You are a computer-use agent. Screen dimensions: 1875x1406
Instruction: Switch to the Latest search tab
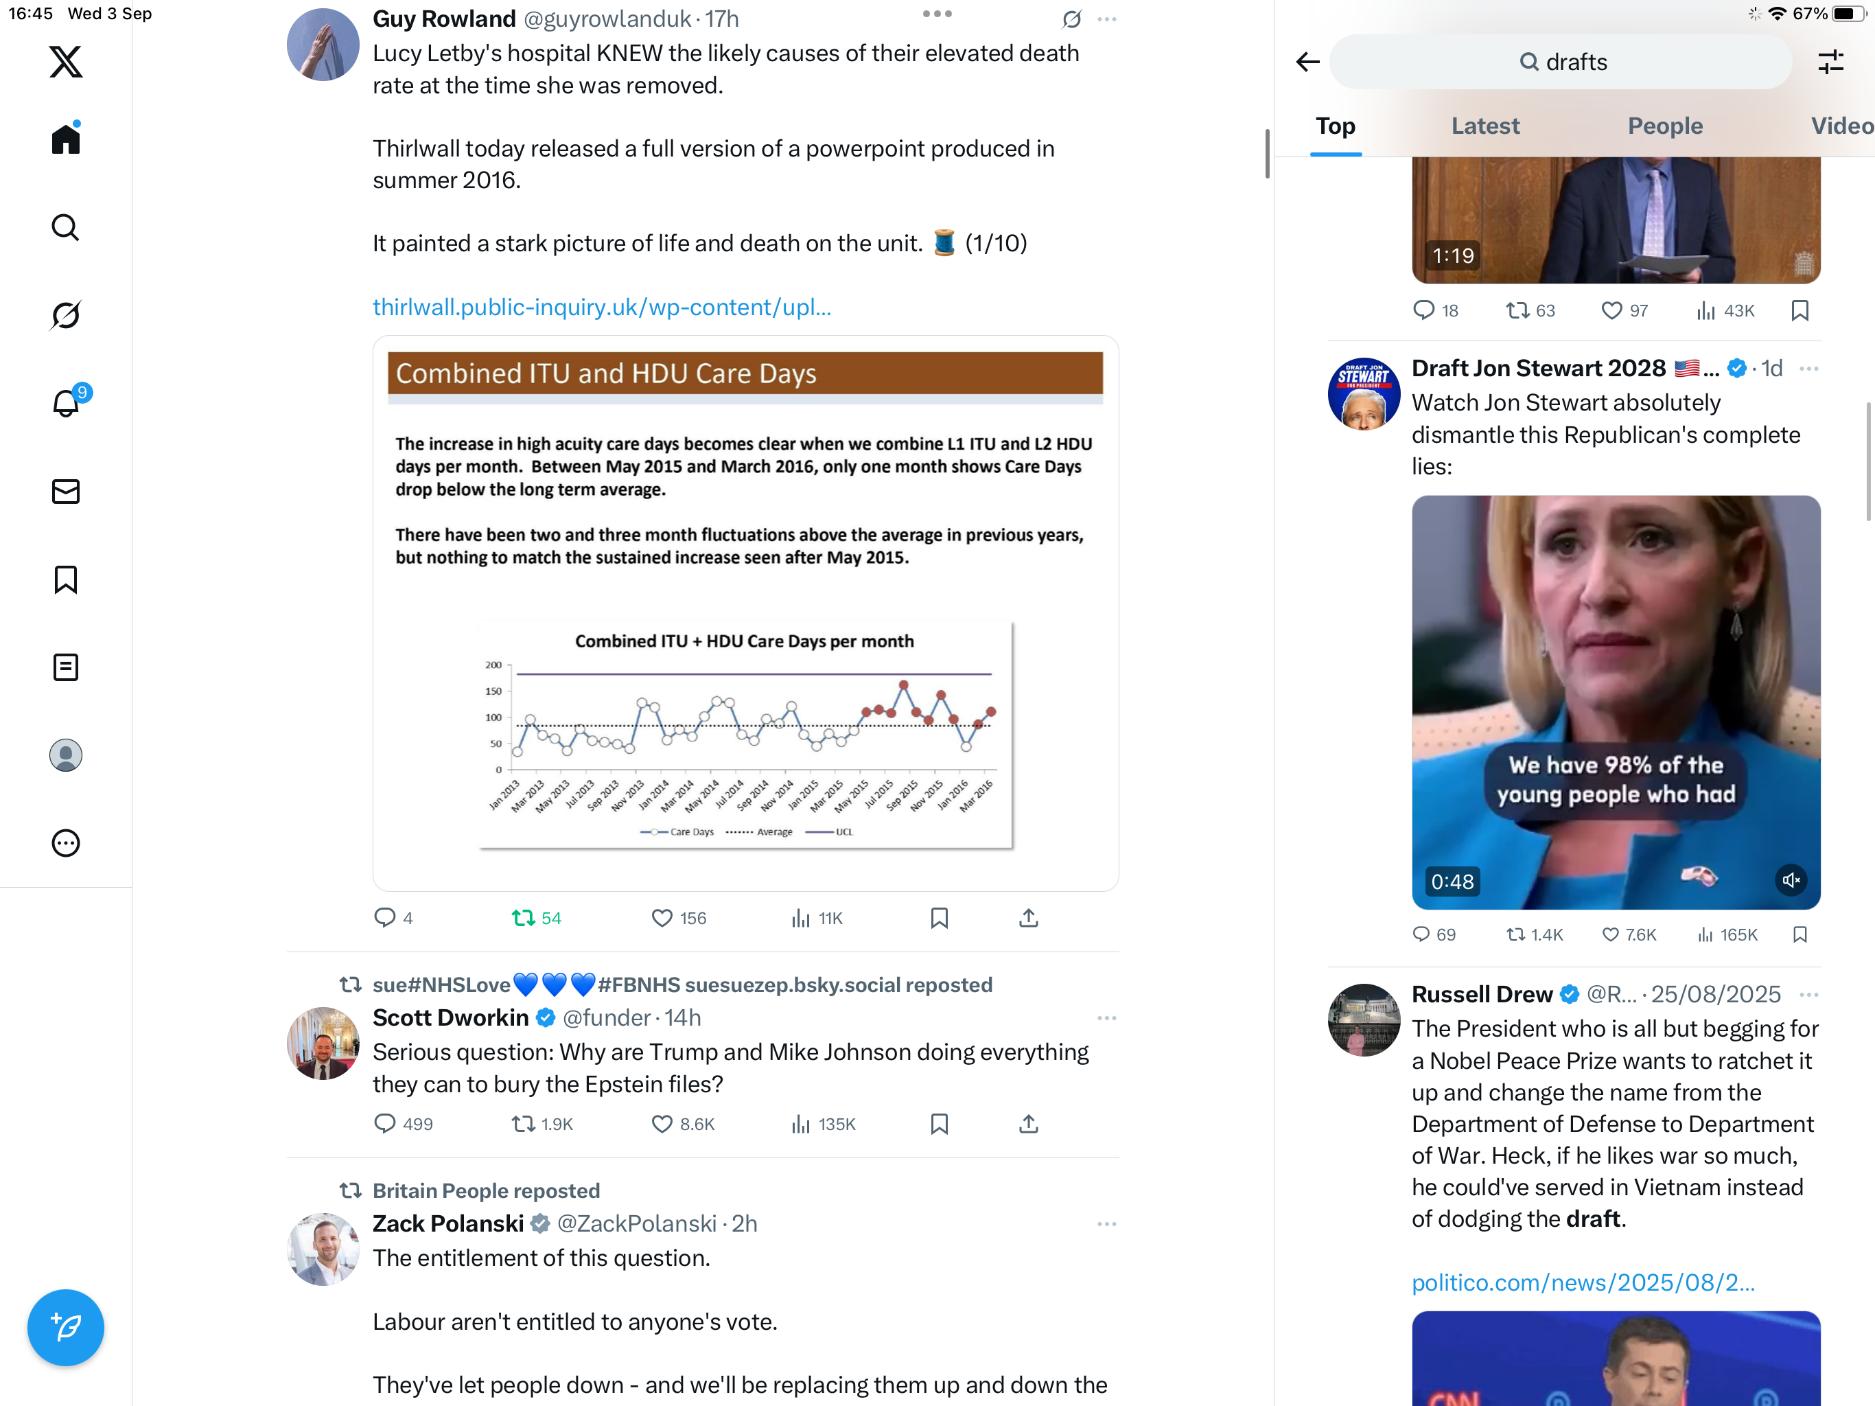point(1485,126)
